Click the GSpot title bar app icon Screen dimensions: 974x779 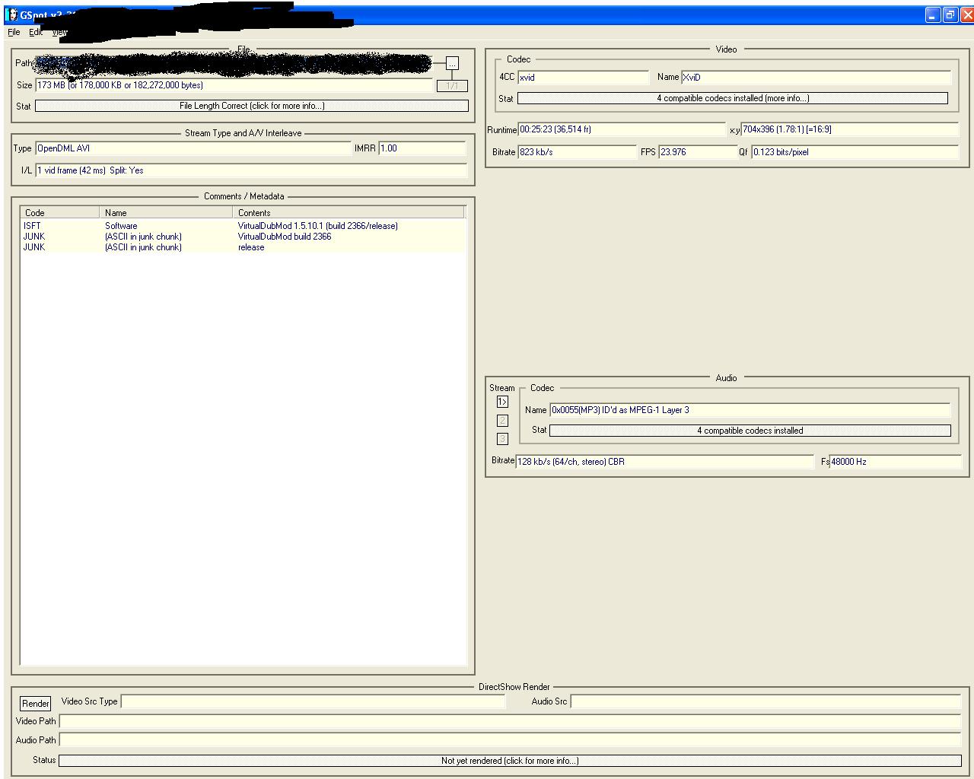[x=12, y=14]
